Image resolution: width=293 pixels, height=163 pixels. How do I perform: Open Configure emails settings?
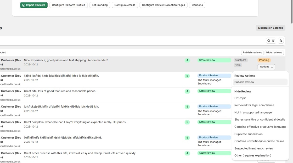[x=125, y=5]
